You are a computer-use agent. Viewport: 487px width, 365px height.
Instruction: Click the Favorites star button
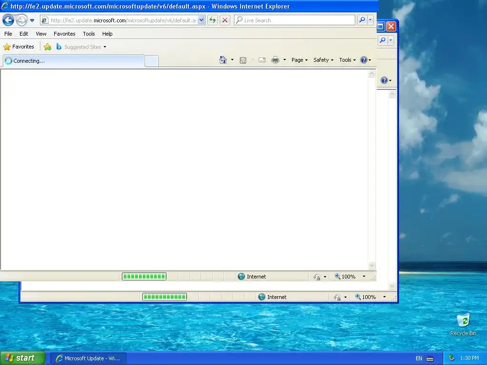click(x=19, y=47)
